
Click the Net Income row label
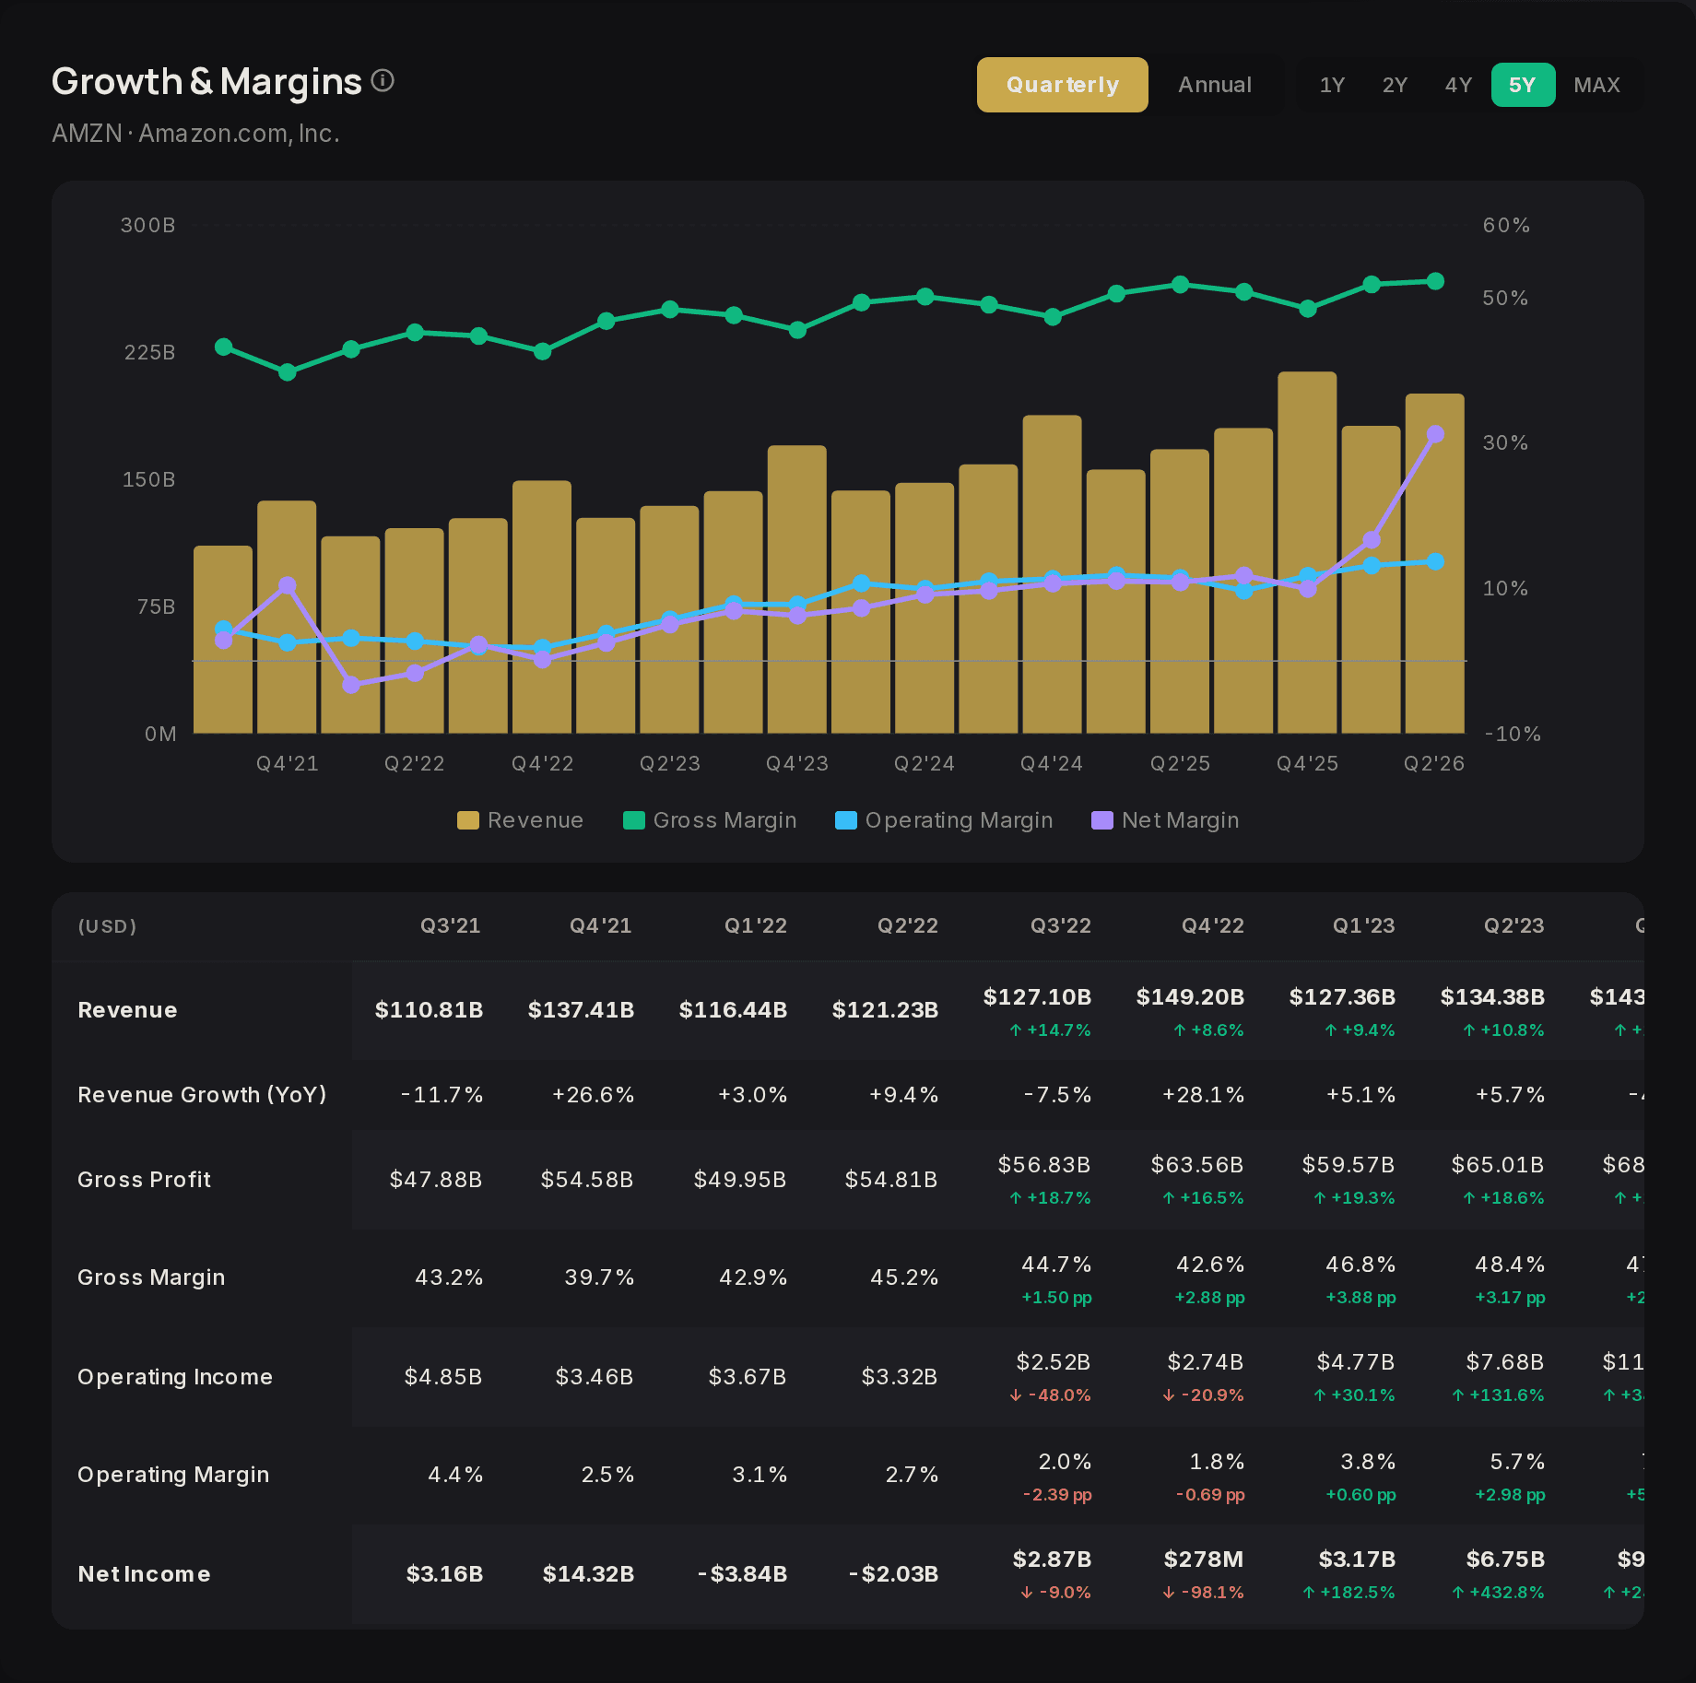(144, 1574)
